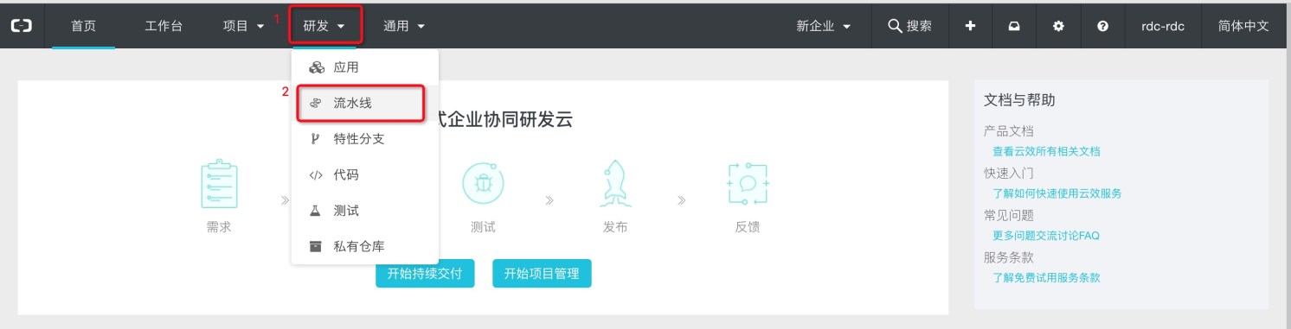
Task: Click the help question mark icon
Action: [x=1102, y=26]
